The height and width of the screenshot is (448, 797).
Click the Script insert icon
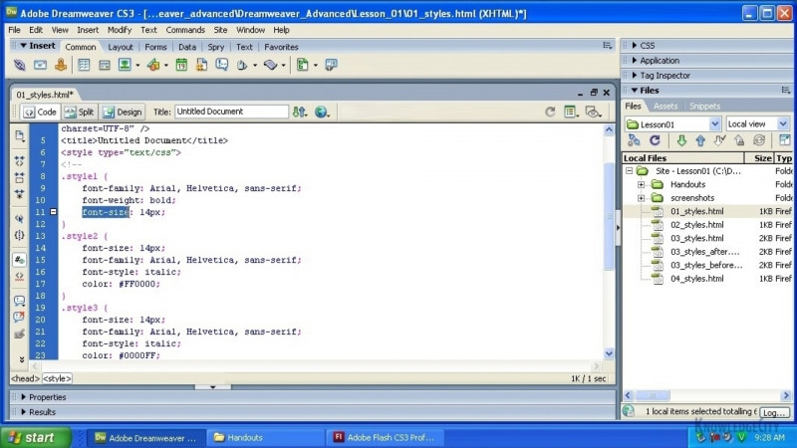(270, 65)
